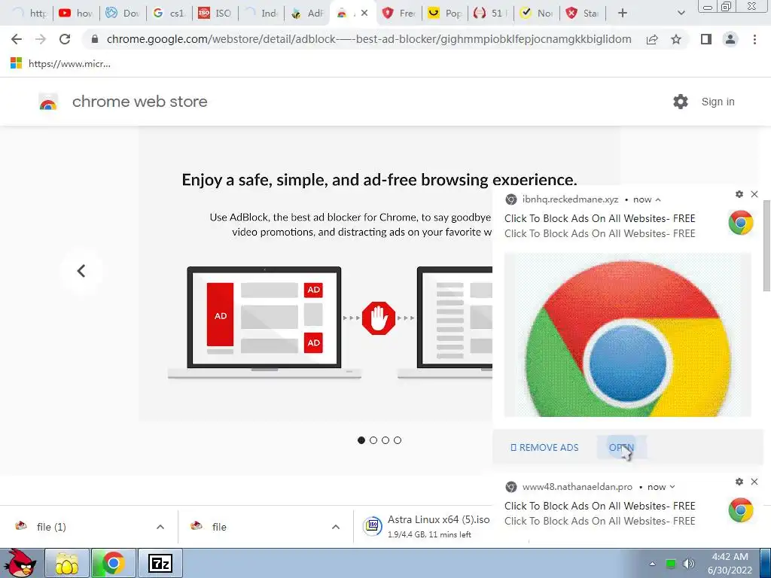Click the Astra Linux x64 (5).iso download
This screenshot has width=771, height=578.
click(426, 526)
